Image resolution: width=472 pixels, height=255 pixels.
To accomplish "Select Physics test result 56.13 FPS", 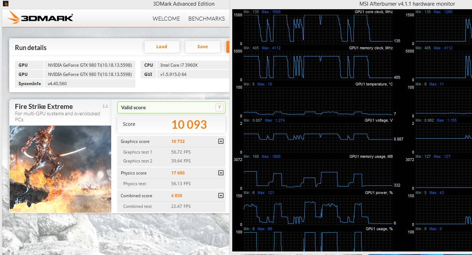I will 181,183.
